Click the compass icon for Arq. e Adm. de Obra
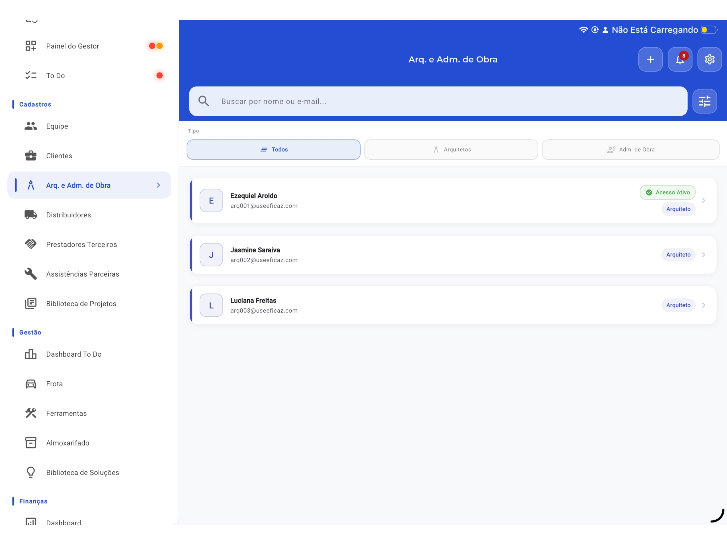The height and width of the screenshot is (545, 727). 31,185
